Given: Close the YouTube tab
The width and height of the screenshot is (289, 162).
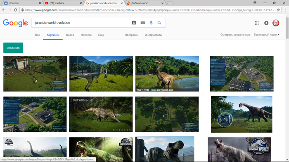Looking at the screenshot, I should pos(81,3).
